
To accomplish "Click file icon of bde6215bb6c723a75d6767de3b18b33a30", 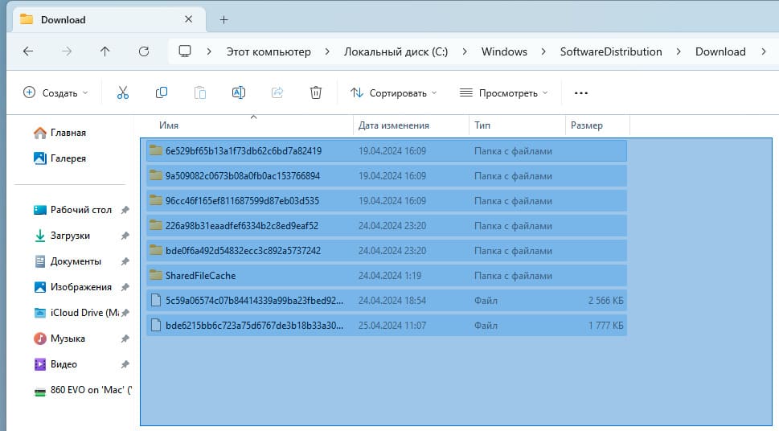I will (156, 325).
